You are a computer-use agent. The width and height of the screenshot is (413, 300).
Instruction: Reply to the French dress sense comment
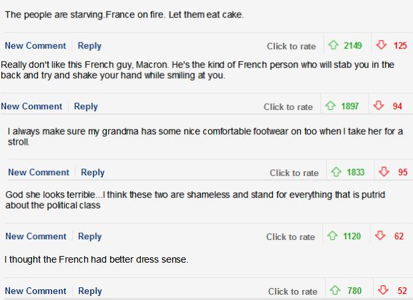point(90,291)
